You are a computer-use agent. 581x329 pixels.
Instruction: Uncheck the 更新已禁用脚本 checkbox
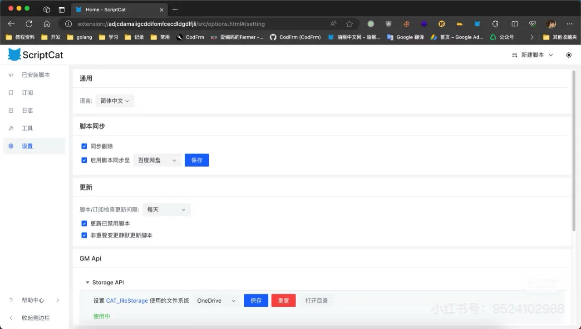pyautogui.click(x=84, y=224)
